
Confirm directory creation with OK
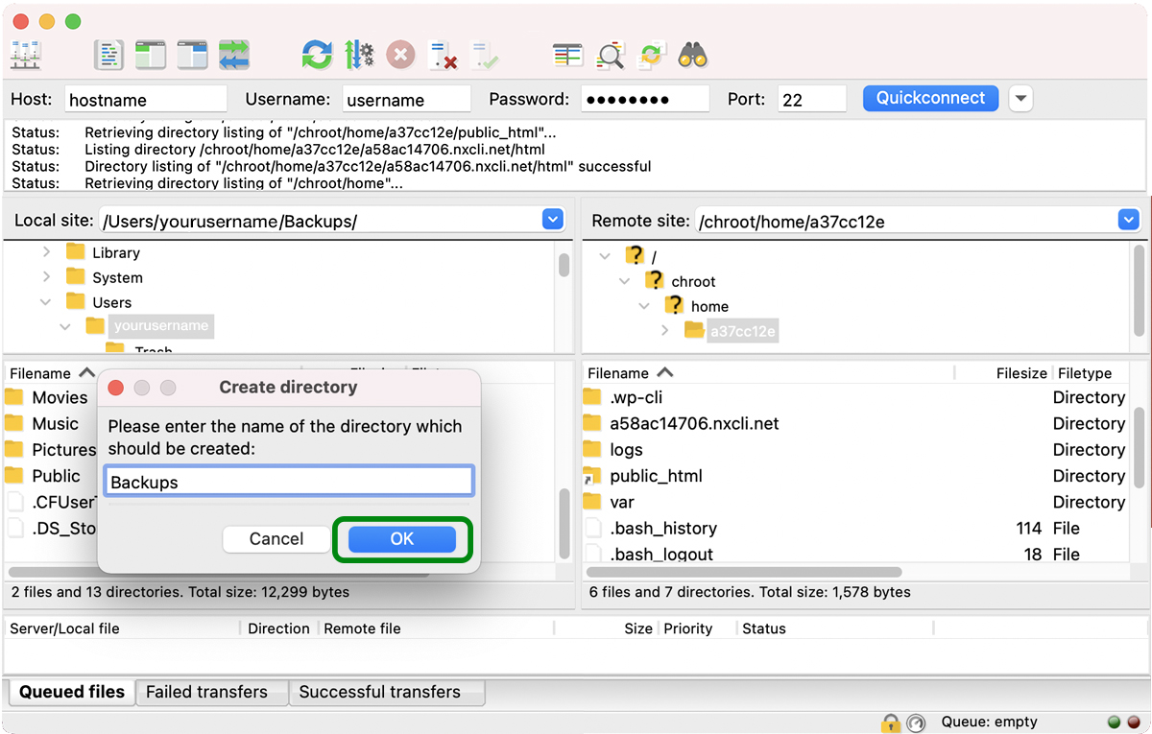click(x=402, y=539)
